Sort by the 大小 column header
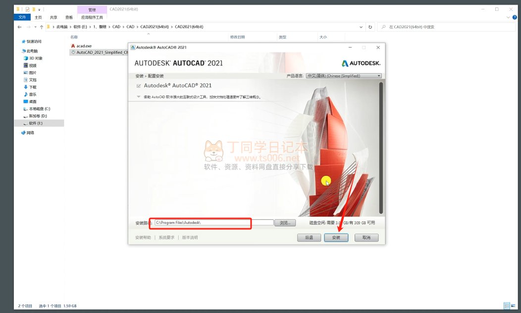The image size is (521, 313). [x=323, y=37]
